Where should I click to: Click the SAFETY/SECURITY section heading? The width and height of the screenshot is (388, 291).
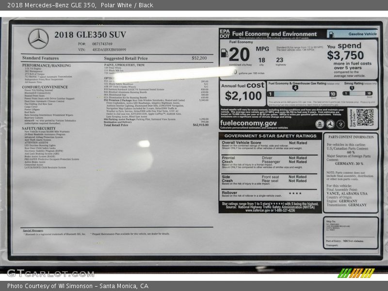(39, 129)
